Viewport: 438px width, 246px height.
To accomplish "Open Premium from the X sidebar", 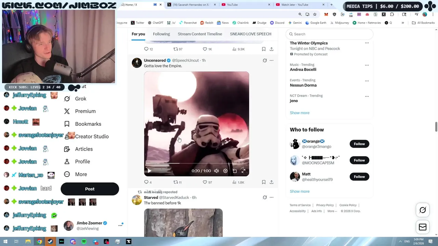I will (80, 111).
